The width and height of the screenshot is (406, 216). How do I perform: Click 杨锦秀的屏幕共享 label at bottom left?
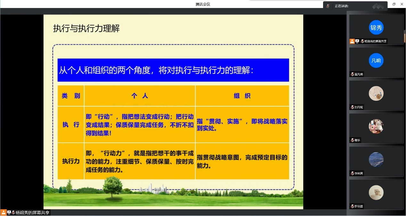[32, 212]
